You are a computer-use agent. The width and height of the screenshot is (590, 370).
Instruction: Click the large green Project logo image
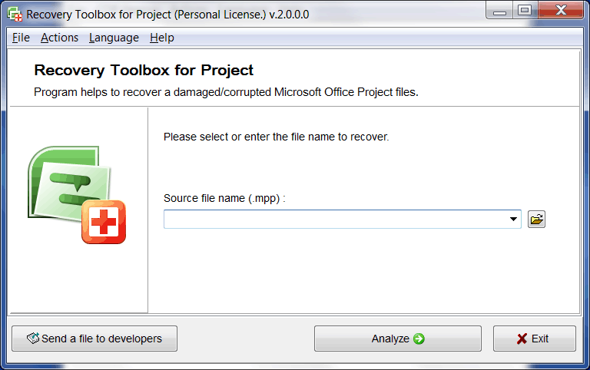point(76,195)
